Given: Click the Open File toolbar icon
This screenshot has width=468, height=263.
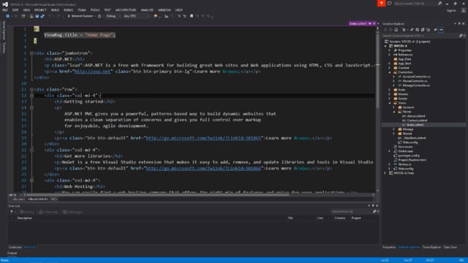Looking at the screenshot, I should pos(31,16).
